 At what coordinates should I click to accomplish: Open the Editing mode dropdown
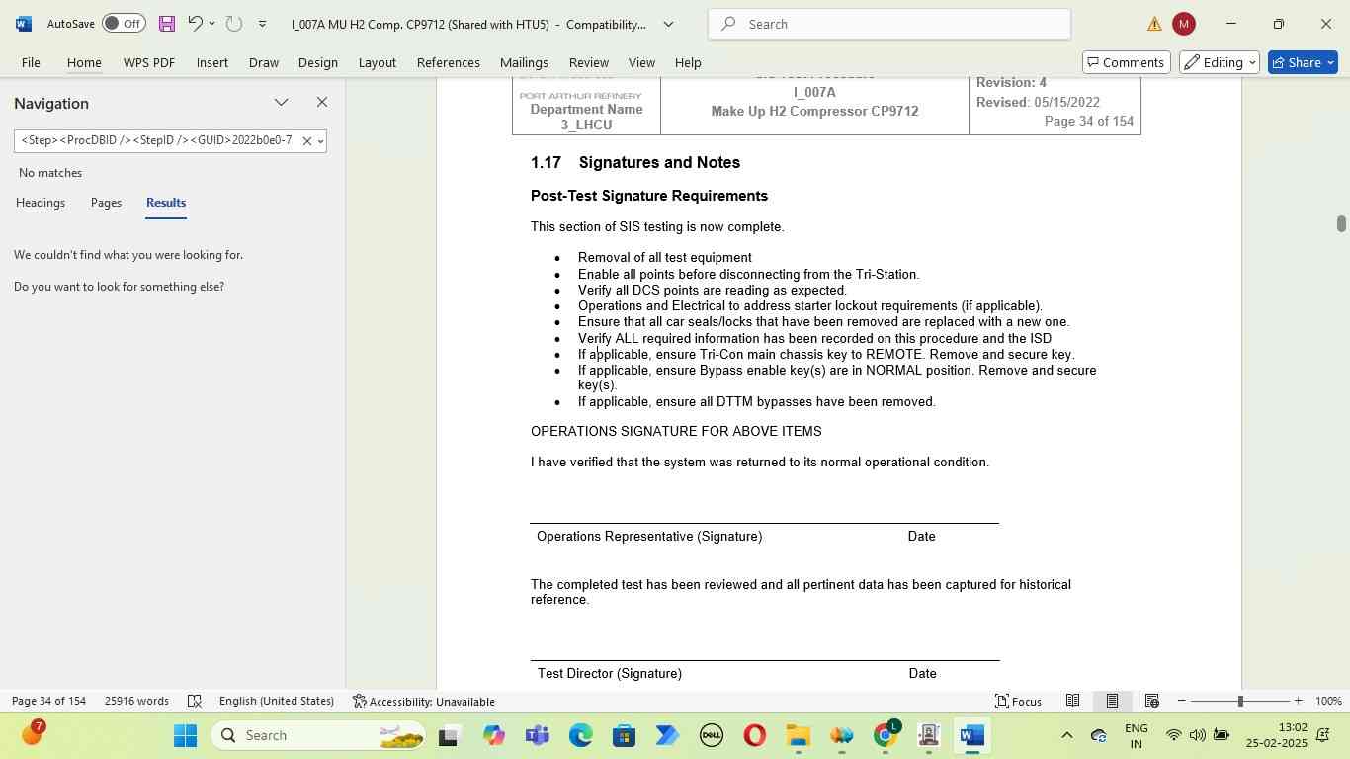1220,62
